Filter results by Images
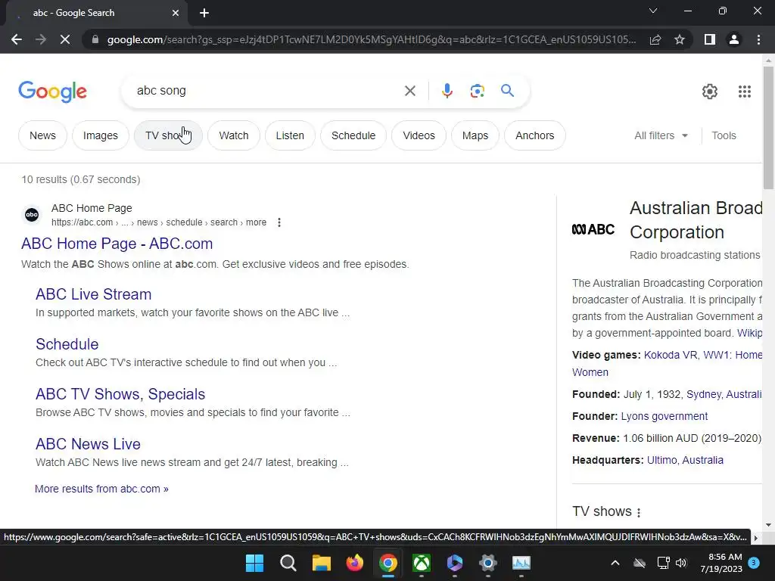Viewport: 775px width, 581px height. tap(101, 135)
